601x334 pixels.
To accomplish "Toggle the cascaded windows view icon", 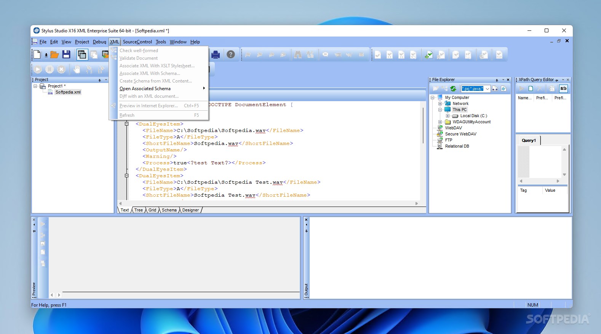I will [82, 54].
